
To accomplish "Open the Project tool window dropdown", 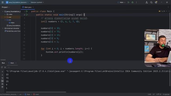I will pos(6,7).
